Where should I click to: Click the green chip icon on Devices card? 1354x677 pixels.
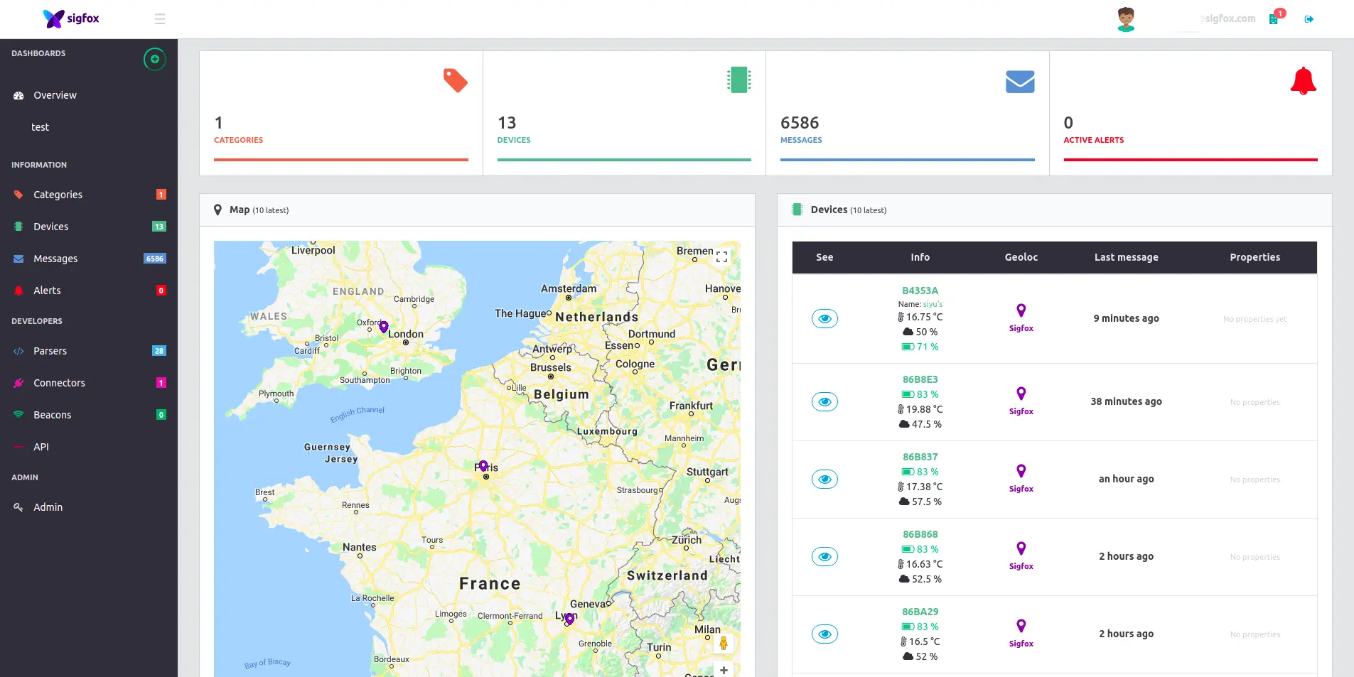[x=738, y=80]
